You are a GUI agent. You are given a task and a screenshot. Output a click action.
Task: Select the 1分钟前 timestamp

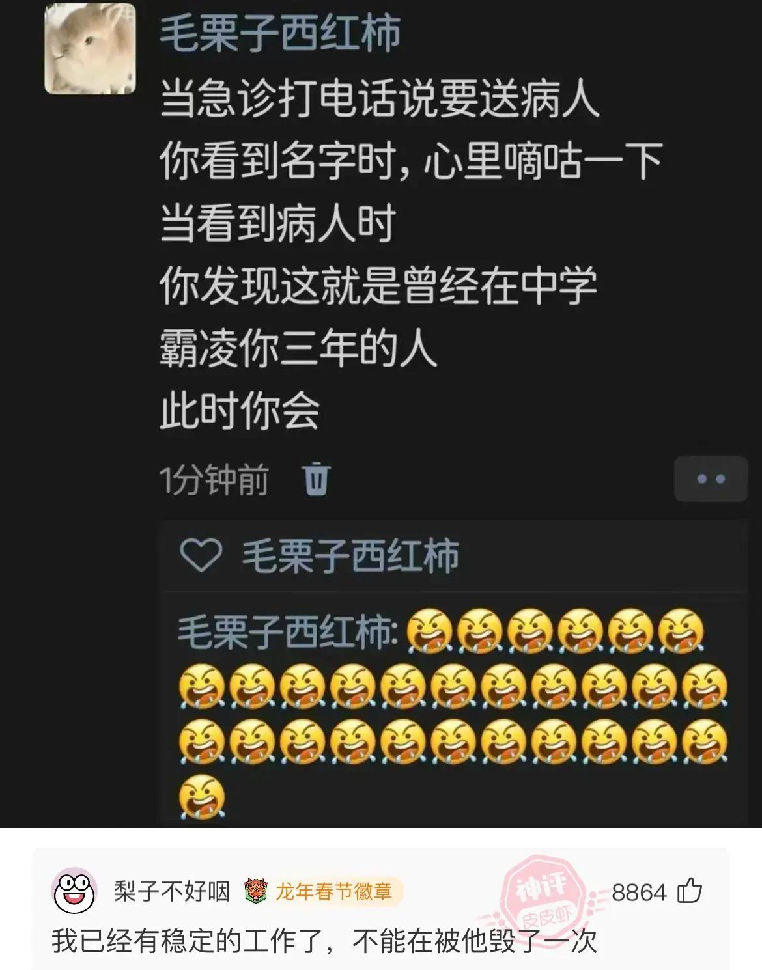click(214, 480)
